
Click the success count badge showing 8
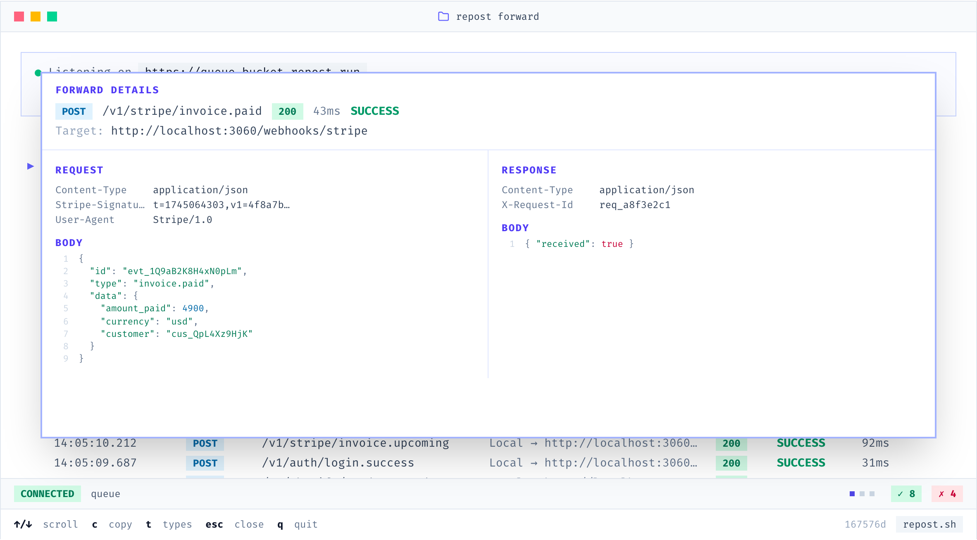(x=906, y=494)
